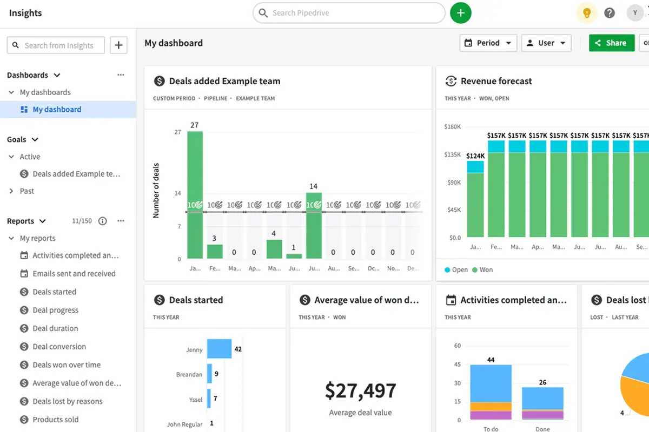Screen dimensions: 649x432
Task: Click the dollar icon on Average value card
Action: pyautogui.click(x=304, y=300)
